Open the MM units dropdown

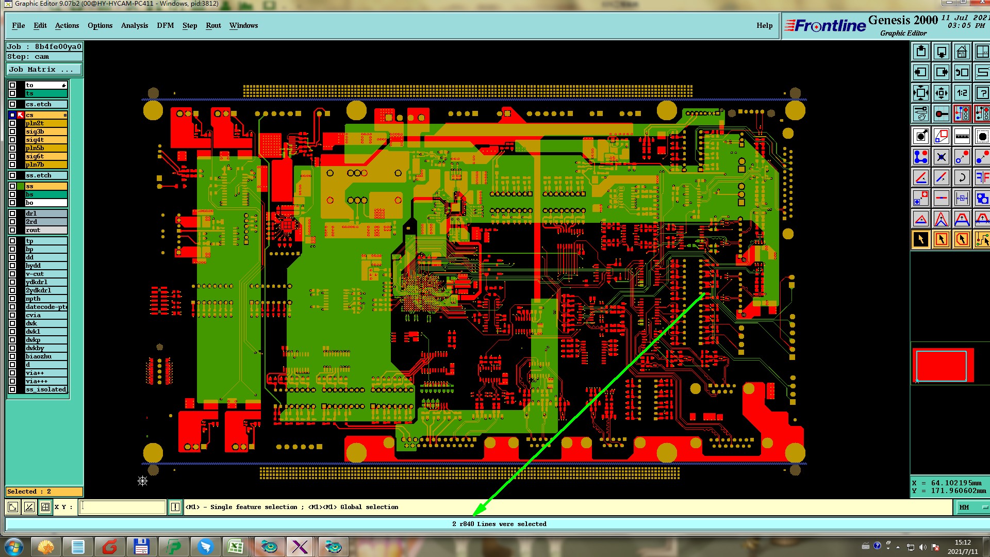(972, 507)
